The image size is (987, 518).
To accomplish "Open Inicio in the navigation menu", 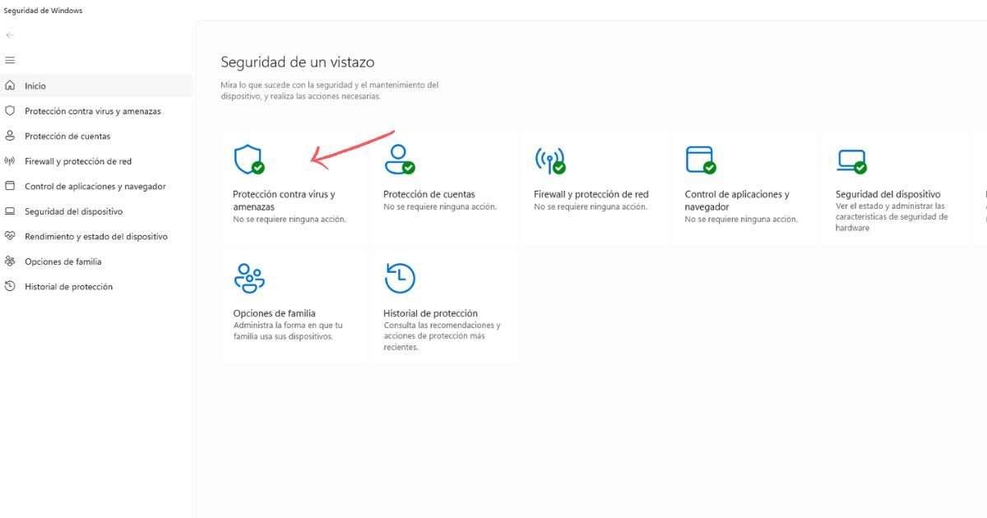I will 96,86.
